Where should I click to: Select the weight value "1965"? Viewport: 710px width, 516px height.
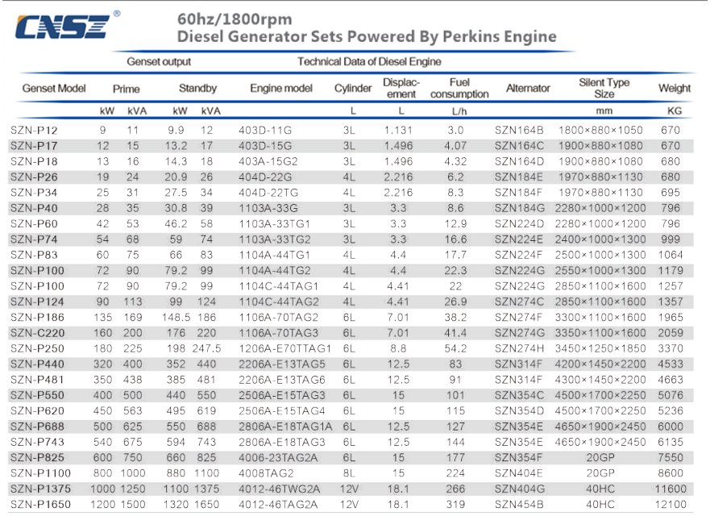(x=671, y=318)
